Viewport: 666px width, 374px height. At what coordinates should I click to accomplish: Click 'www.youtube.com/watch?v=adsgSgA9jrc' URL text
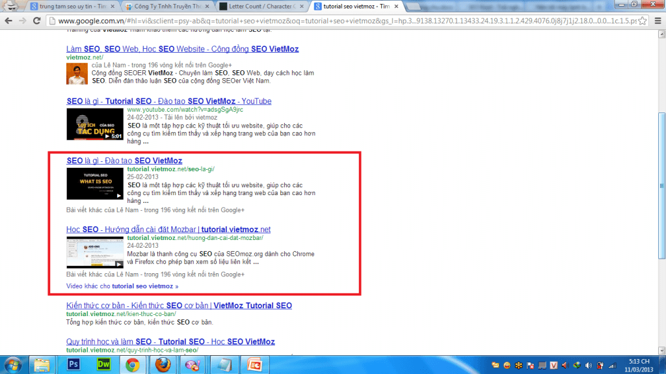click(185, 110)
